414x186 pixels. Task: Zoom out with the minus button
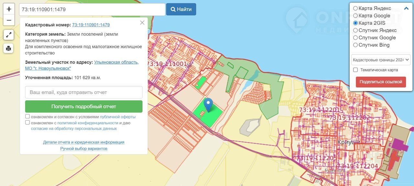click(9, 20)
